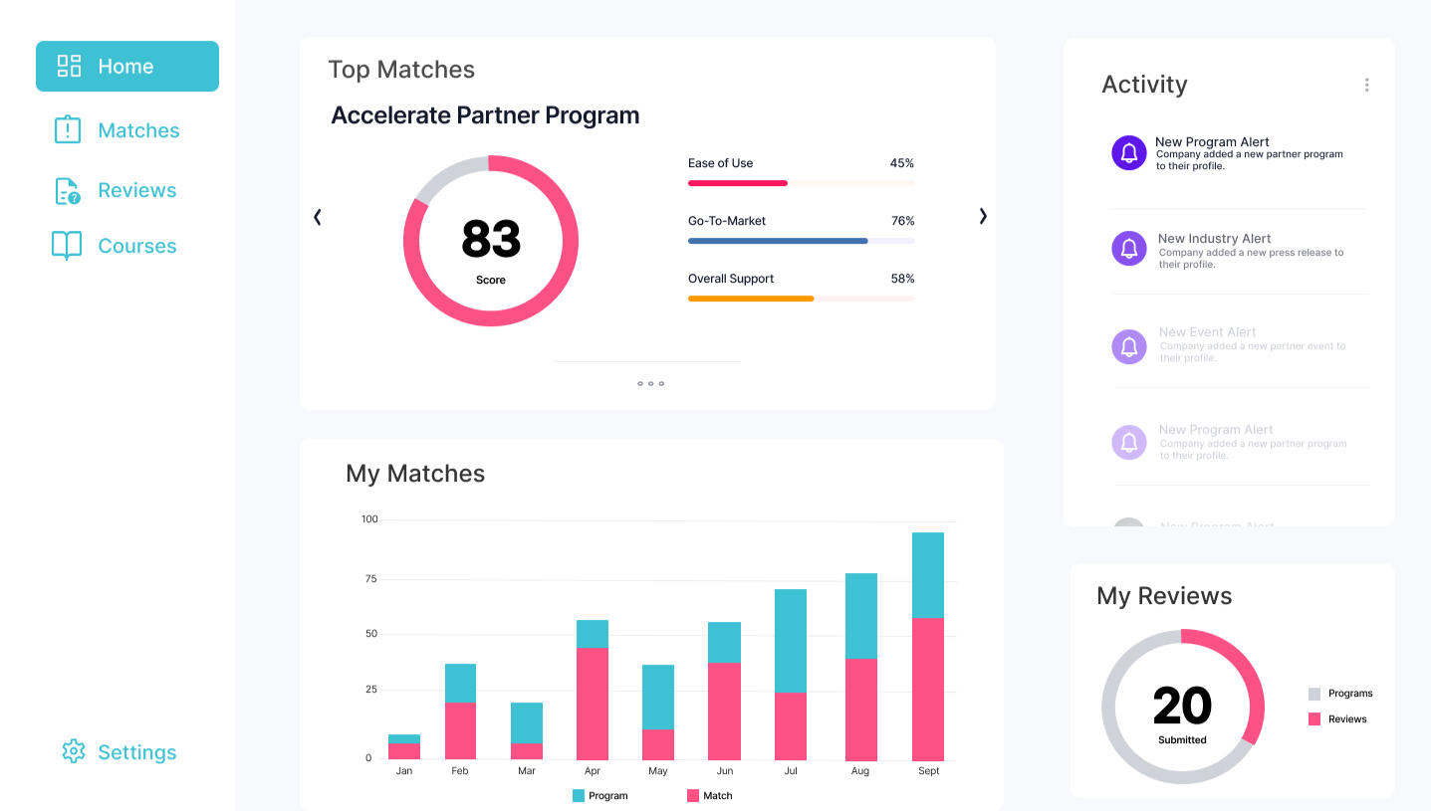Image resolution: width=1431 pixels, height=811 pixels.
Task: Click the Go-To-Market progress bar
Action: pos(801,241)
